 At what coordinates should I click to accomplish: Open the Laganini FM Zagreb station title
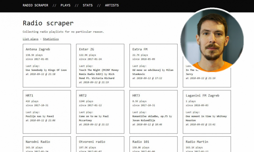click(x=202, y=95)
